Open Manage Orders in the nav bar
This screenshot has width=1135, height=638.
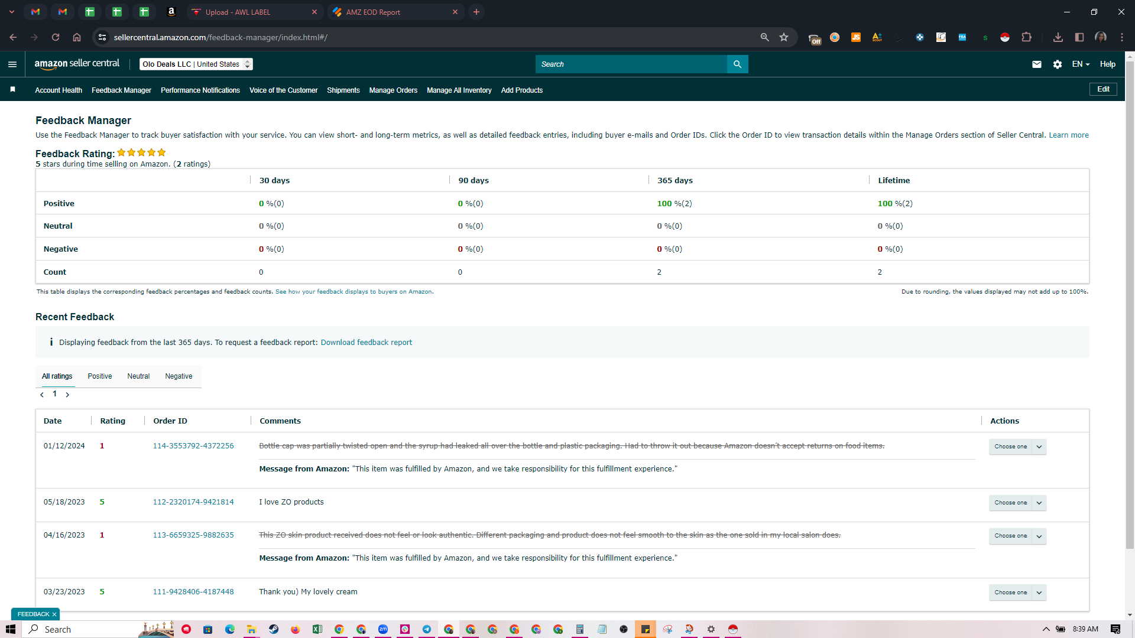click(393, 90)
